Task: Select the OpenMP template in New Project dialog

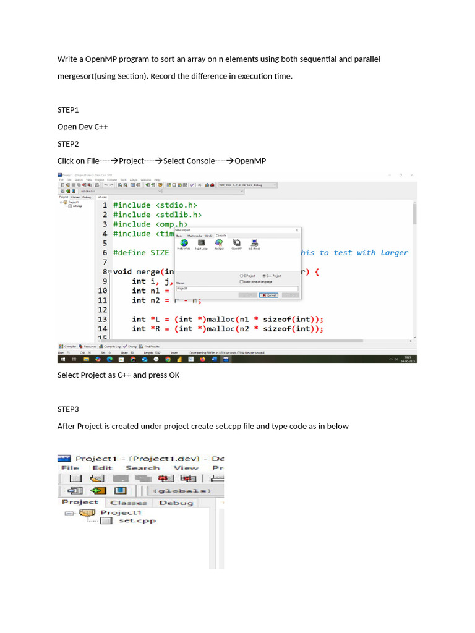Action: (237, 244)
